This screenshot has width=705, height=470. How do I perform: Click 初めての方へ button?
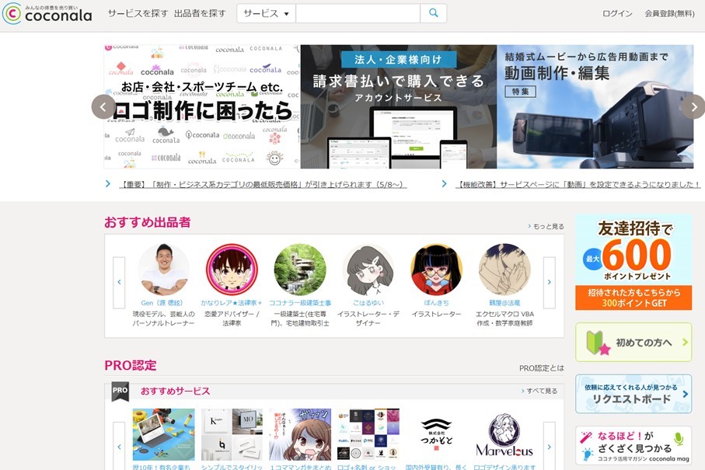click(633, 342)
